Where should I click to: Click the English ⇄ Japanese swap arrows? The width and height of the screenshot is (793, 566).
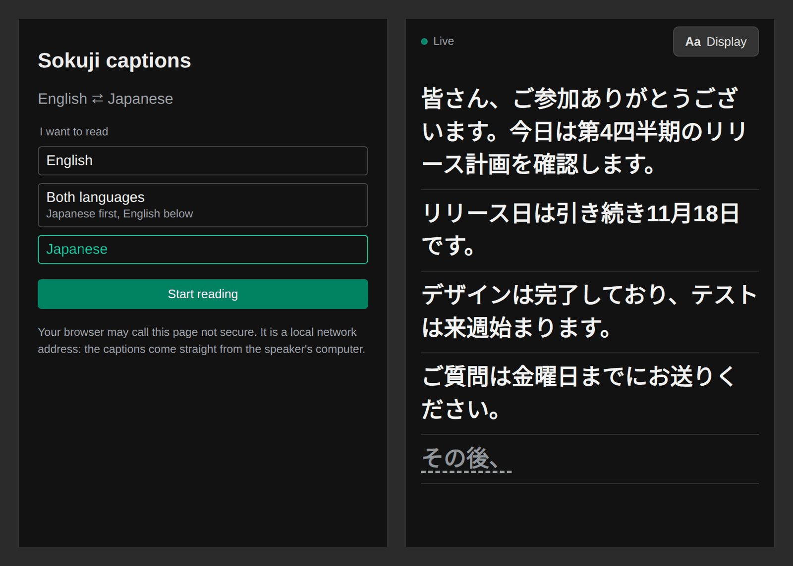[x=98, y=99]
